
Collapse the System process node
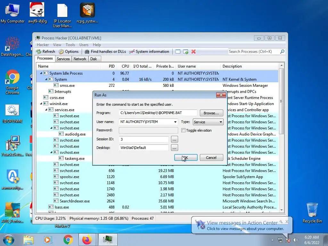tap(46, 79)
